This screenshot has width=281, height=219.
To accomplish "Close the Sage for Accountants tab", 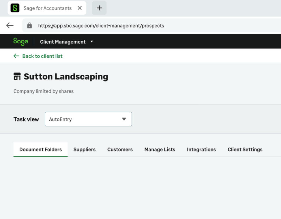I will (x=80, y=8).
